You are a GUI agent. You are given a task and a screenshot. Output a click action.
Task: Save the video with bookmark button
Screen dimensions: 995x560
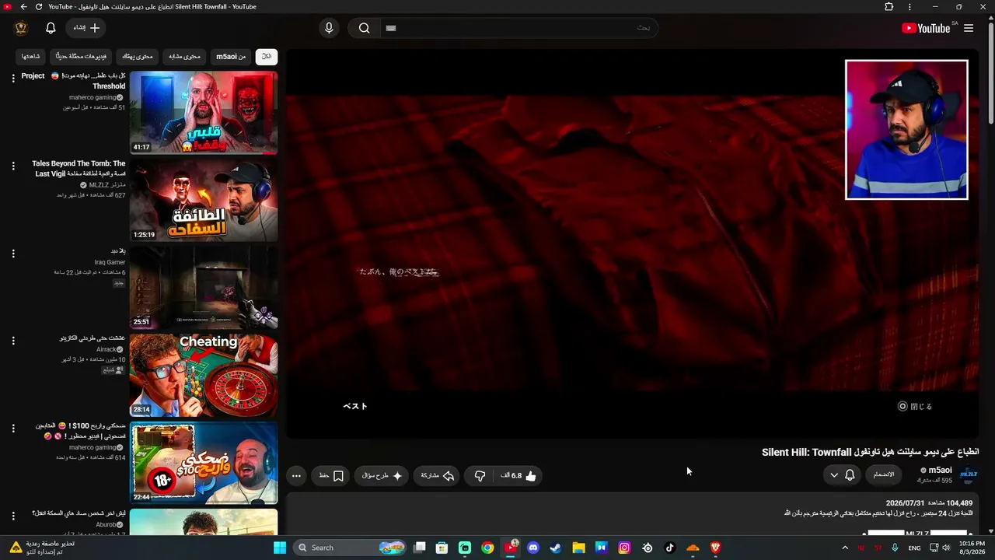[331, 475]
